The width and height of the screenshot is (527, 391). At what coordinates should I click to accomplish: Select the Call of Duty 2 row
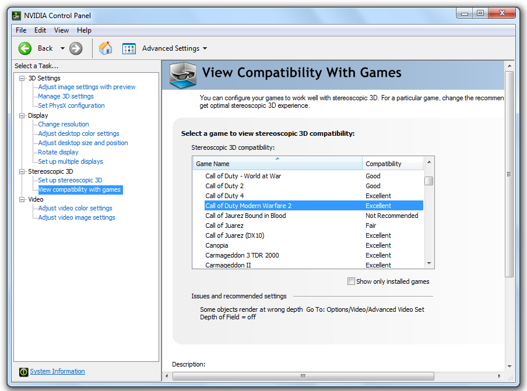click(314, 186)
